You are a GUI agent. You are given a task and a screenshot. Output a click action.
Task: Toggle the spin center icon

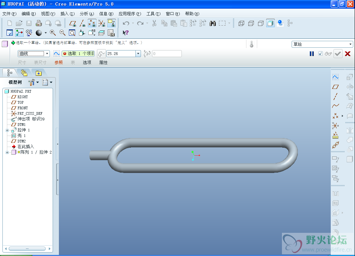[19, 33]
